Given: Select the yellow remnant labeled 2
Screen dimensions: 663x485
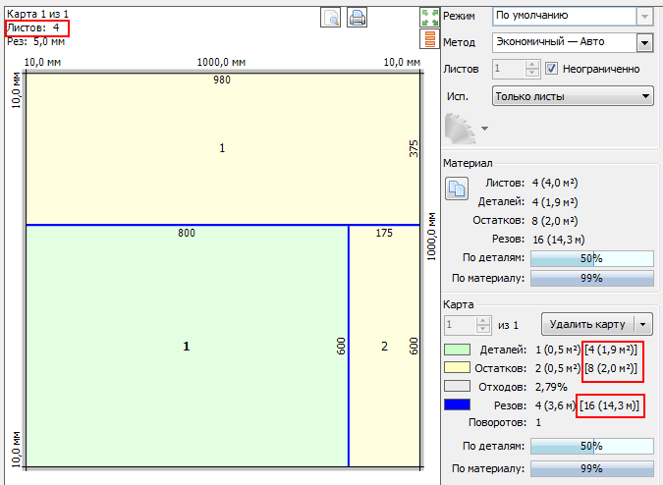Looking at the screenshot, I should 384,347.
